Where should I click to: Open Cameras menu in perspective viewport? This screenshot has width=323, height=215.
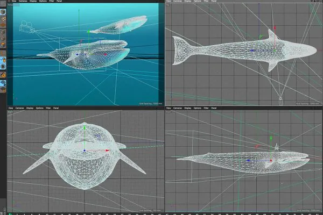coord(23,1)
